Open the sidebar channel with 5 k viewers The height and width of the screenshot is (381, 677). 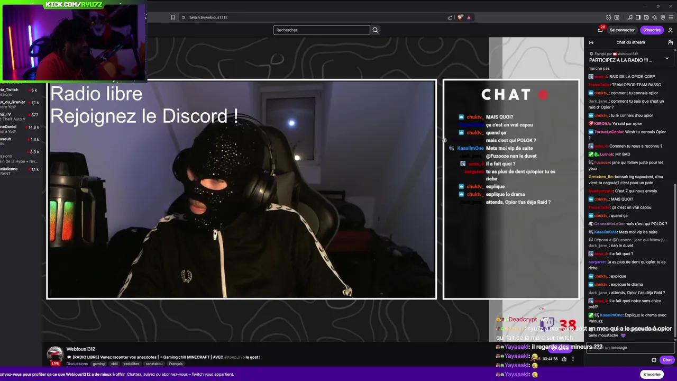[20, 92]
